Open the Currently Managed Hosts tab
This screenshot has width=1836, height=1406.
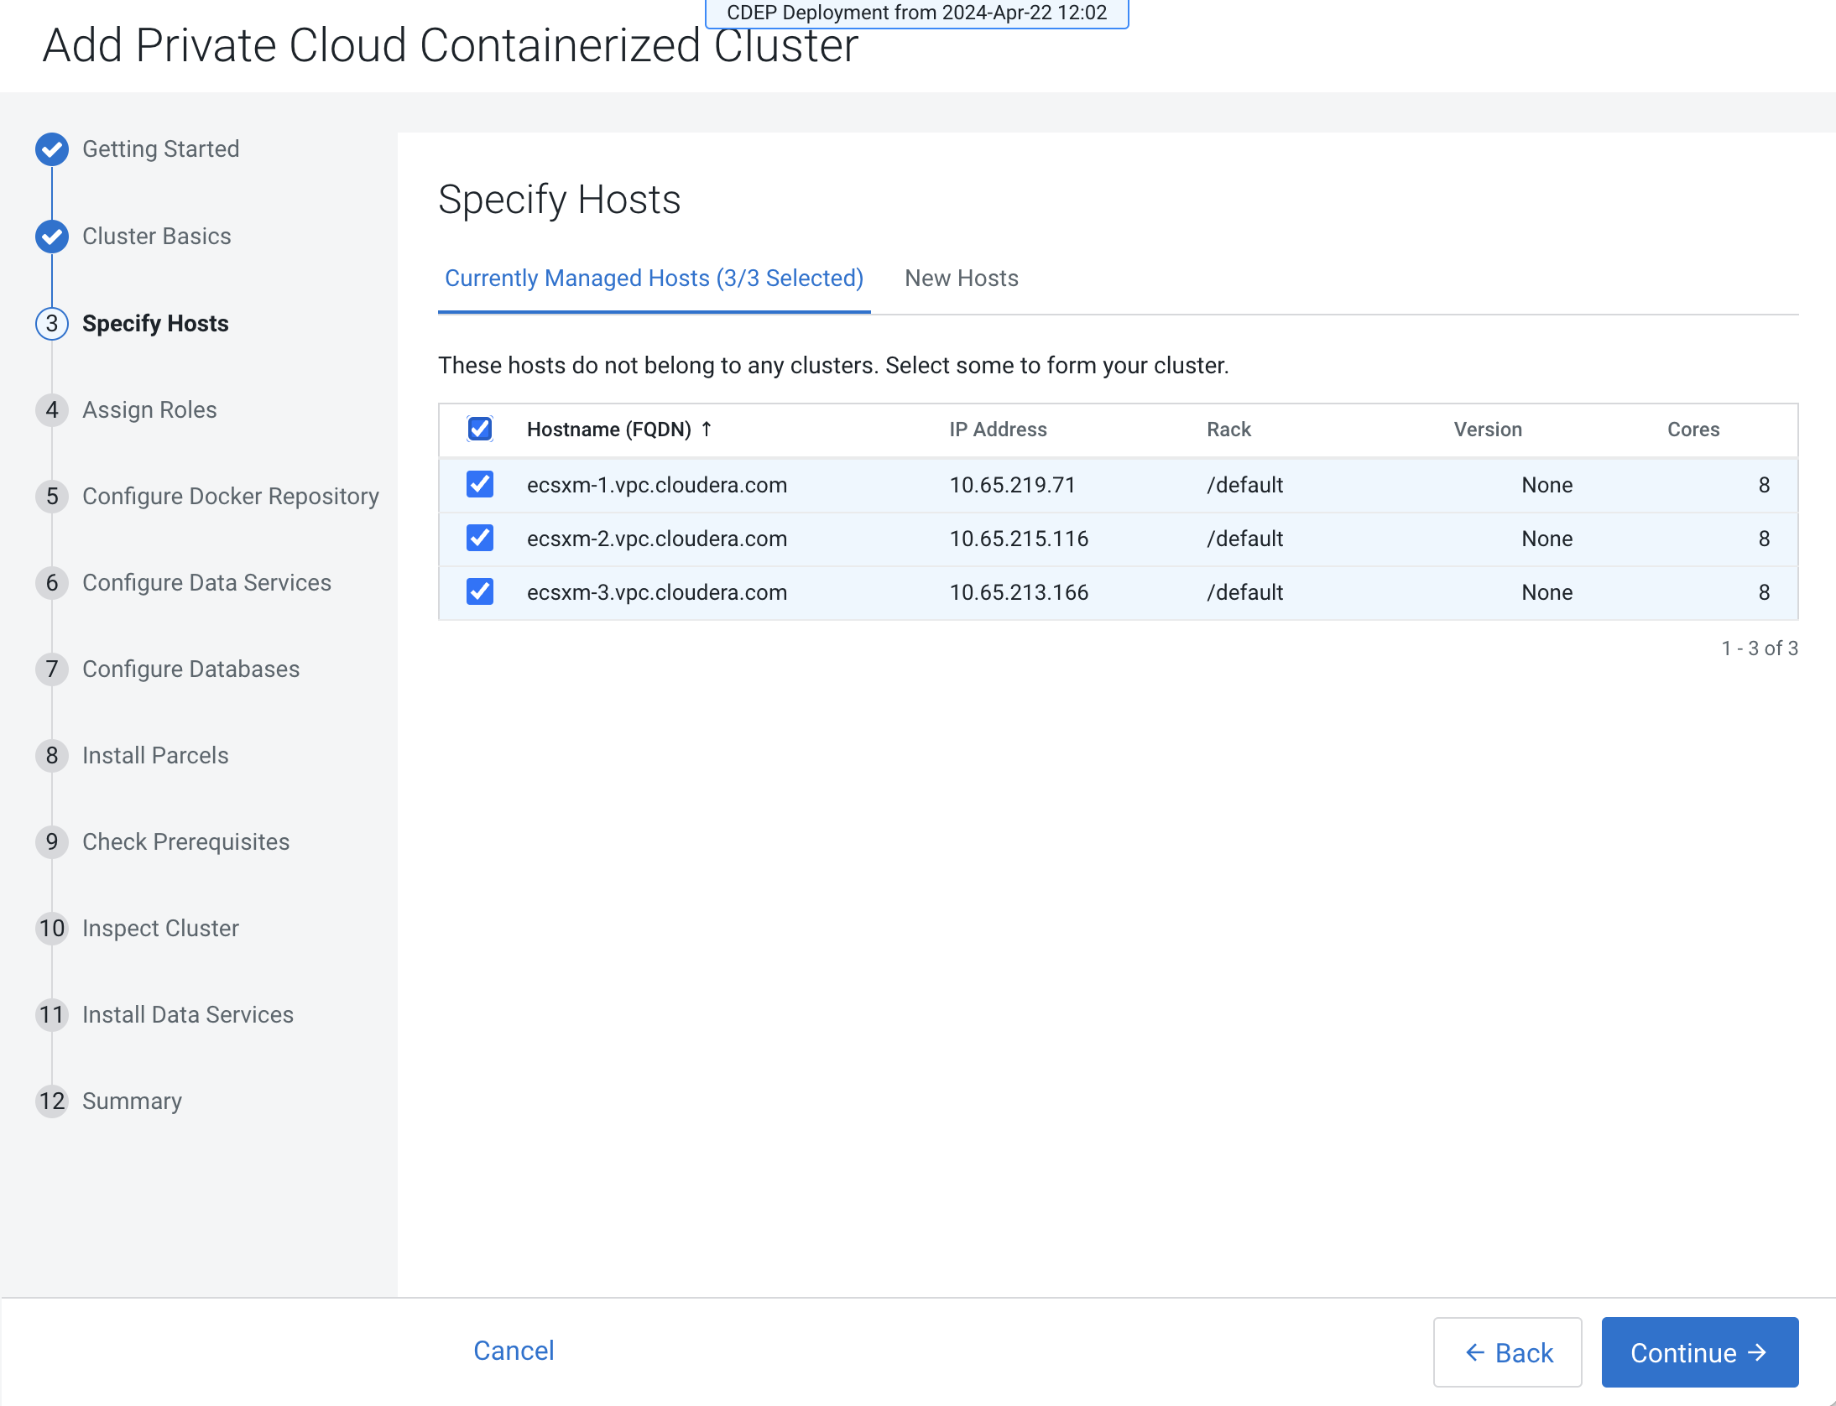click(x=655, y=279)
